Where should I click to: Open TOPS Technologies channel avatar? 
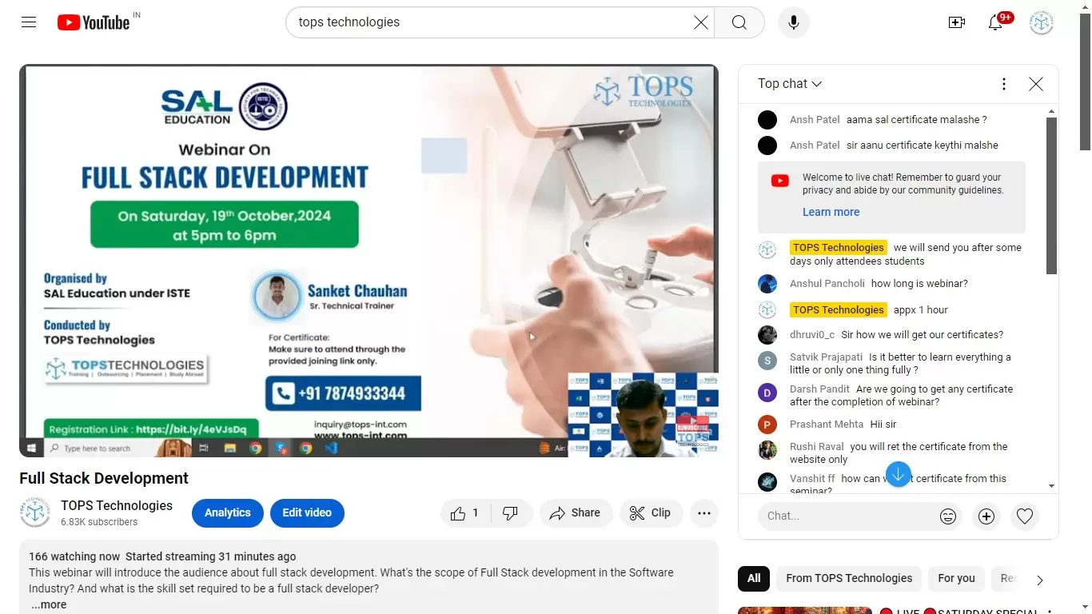coord(35,512)
